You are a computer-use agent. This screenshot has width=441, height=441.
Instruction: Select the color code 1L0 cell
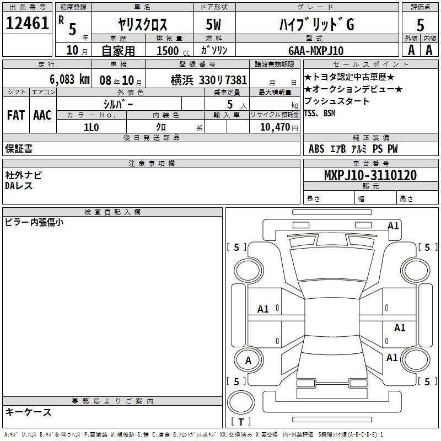click(91, 127)
